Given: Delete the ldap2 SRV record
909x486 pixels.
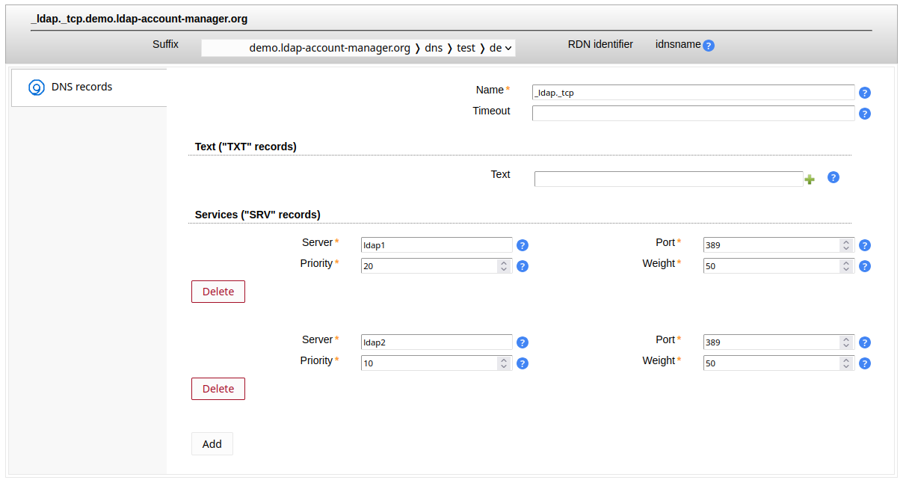Looking at the screenshot, I should [218, 389].
